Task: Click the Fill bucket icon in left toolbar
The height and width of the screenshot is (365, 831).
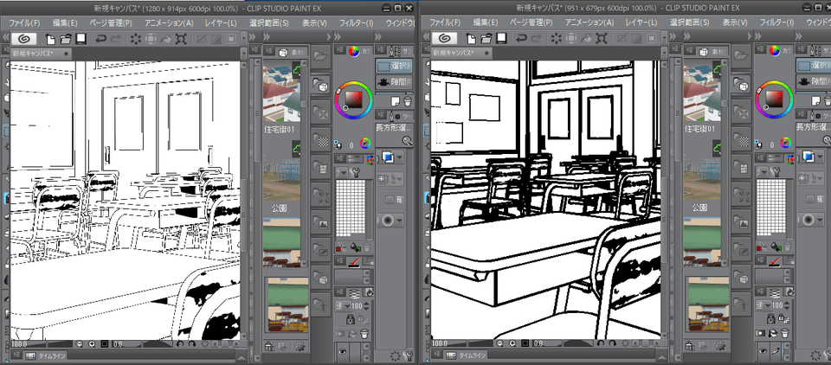Action: pyautogui.click(x=164, y=39)
